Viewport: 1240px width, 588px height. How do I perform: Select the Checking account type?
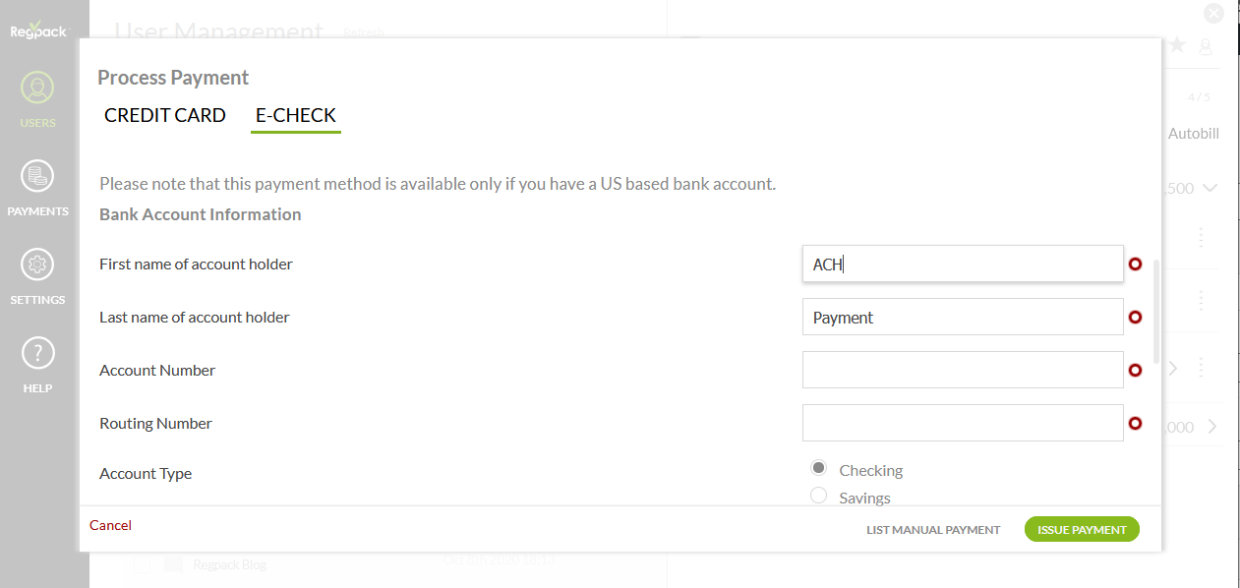point(818,468)
